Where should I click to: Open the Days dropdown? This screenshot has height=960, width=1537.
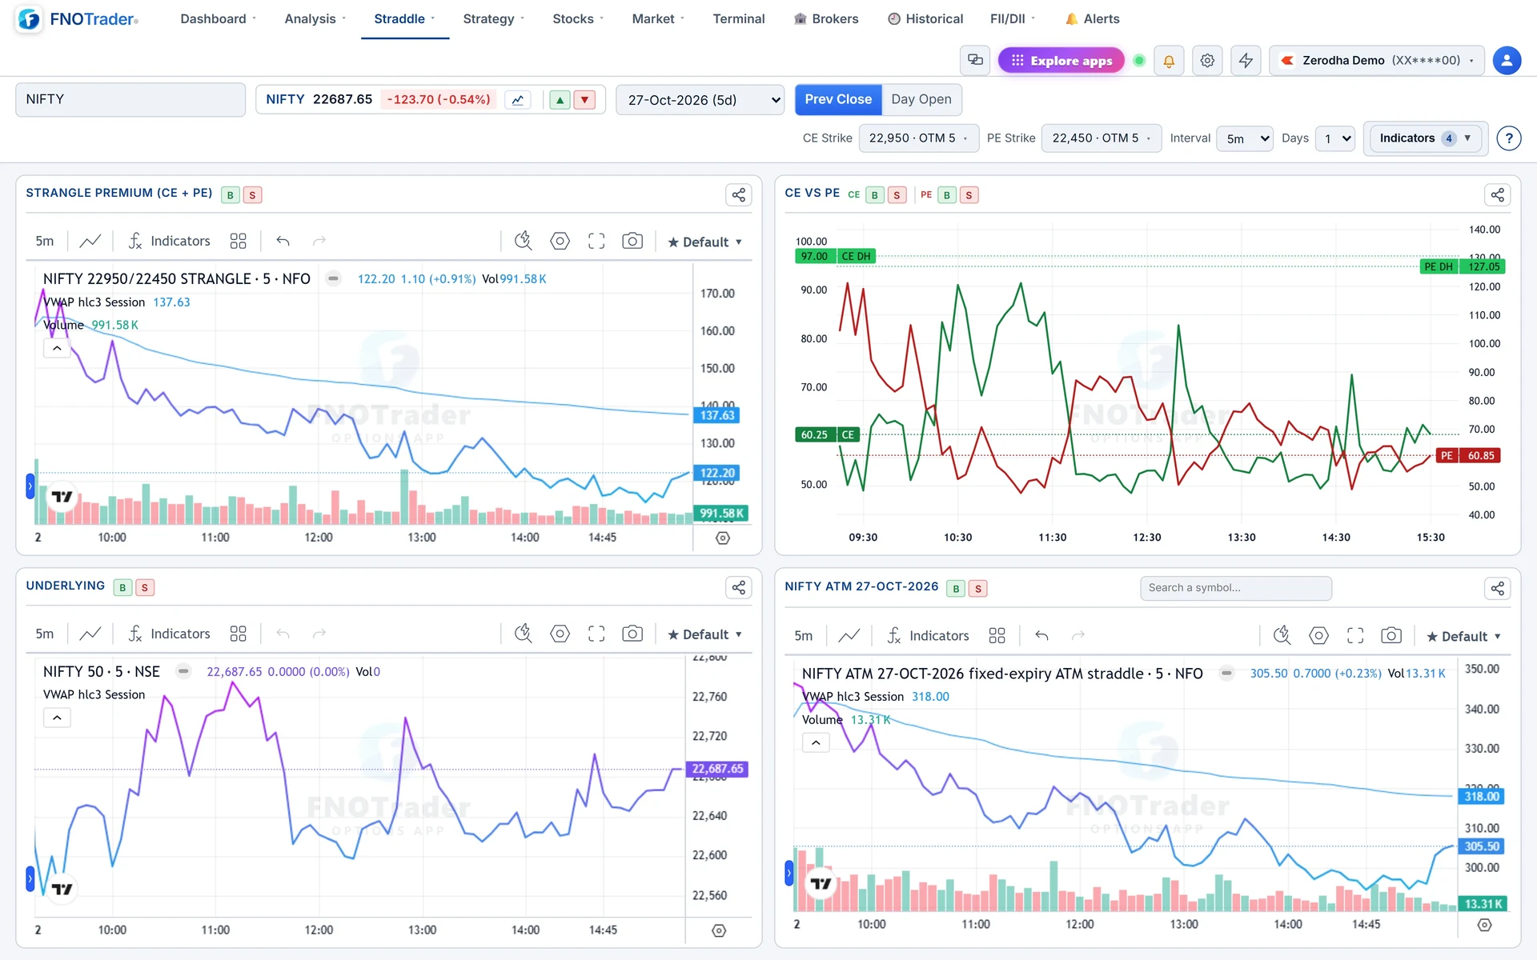click(1335, 138)
